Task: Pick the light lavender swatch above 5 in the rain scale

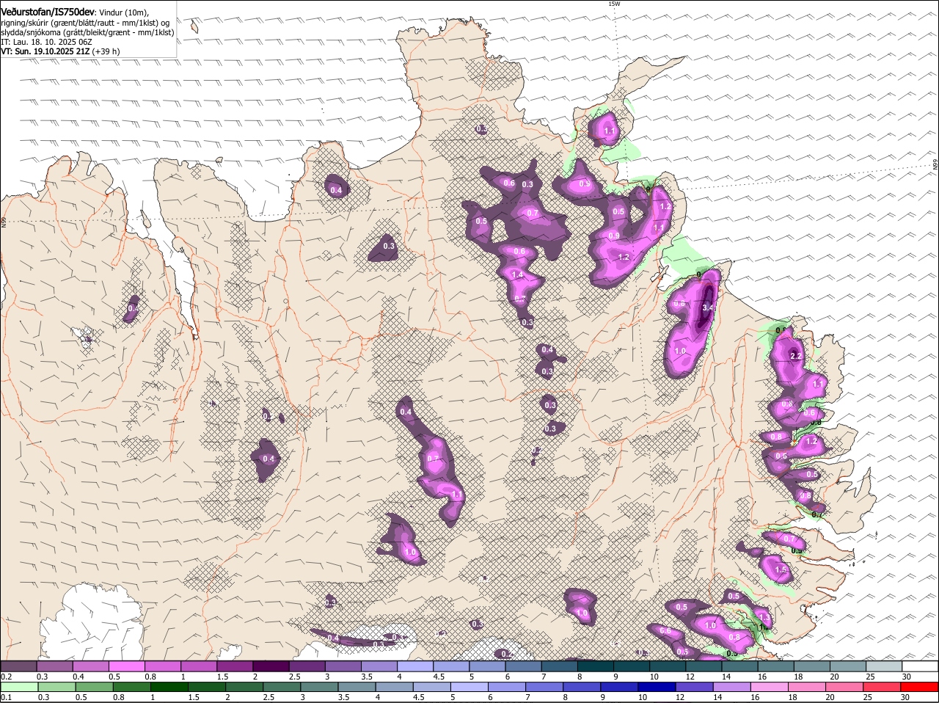Action: 469,687
